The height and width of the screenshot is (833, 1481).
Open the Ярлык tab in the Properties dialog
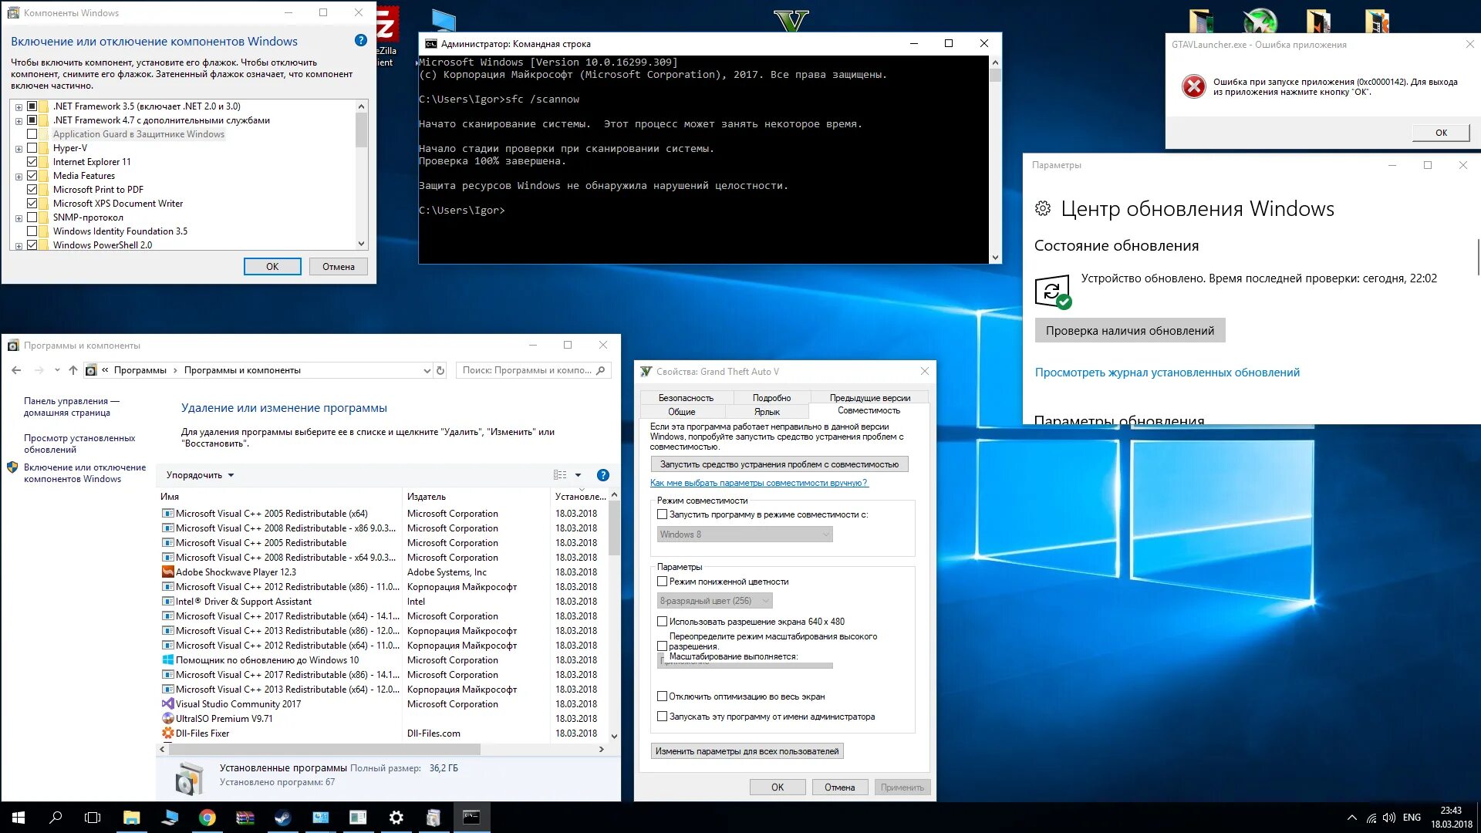tap(766, 412)
